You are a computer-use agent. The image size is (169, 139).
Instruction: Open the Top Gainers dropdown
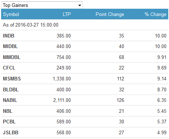pyautogui.click(x=42, y=5)
